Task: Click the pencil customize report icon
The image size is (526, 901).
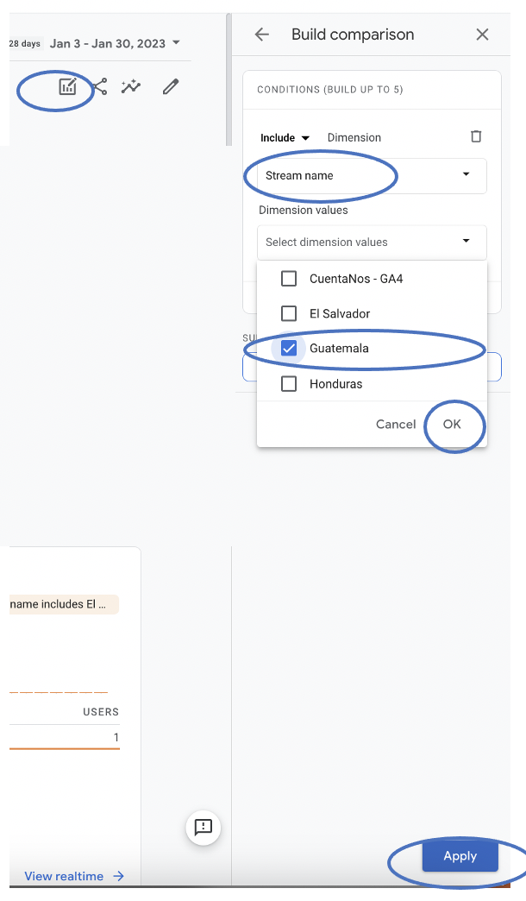Action: (171, 86)
